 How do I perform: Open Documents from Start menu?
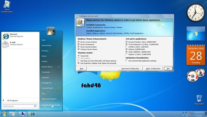pos(46,45)
